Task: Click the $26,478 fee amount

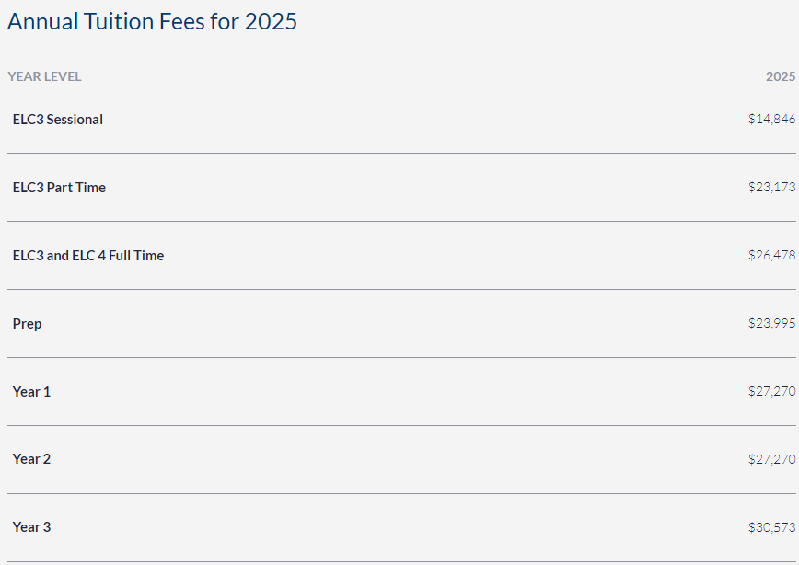Action: (771, 255)
